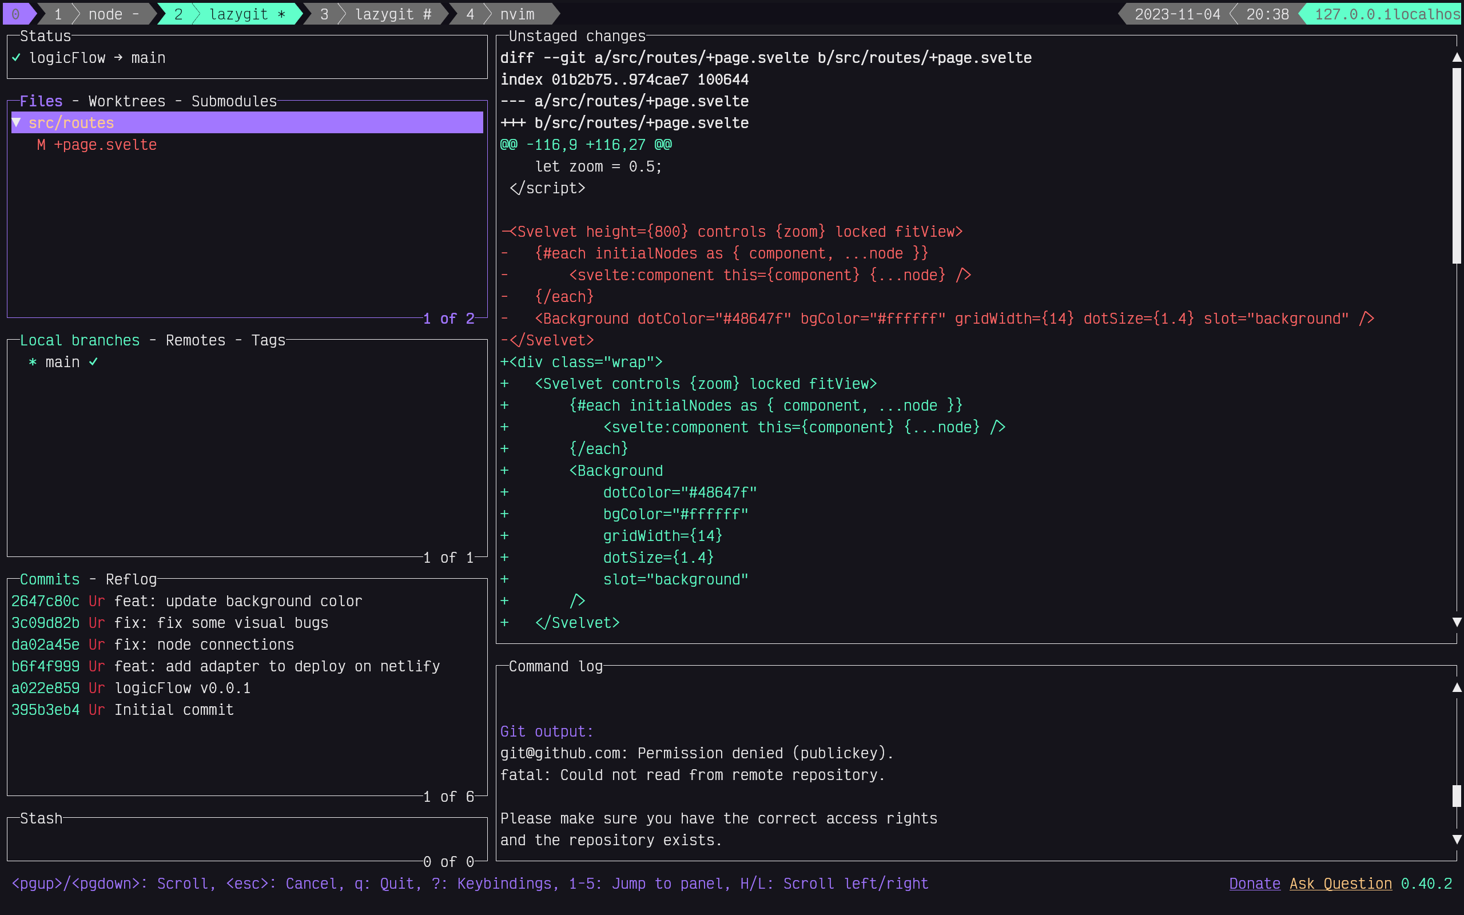The width and height of the screenshot is (1464, 915).
Task: Open the Tags tab
Action: 268,340
